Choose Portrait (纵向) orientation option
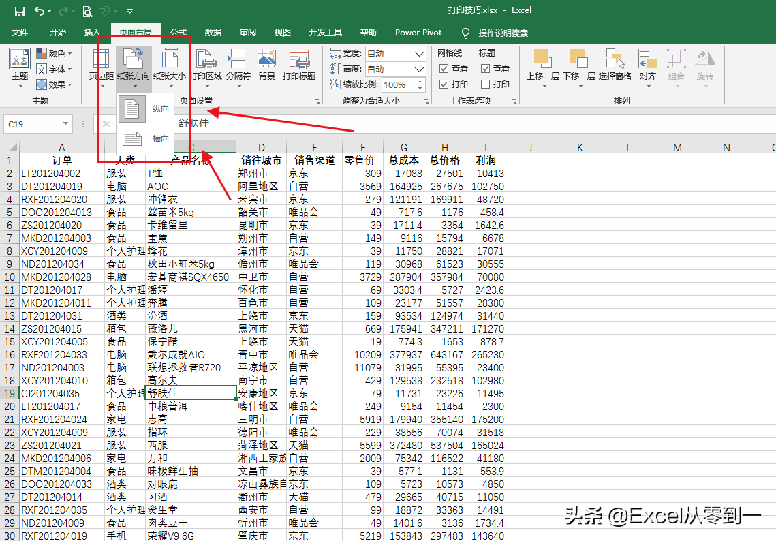Viewport: 776px width, 541px height. 146,109
